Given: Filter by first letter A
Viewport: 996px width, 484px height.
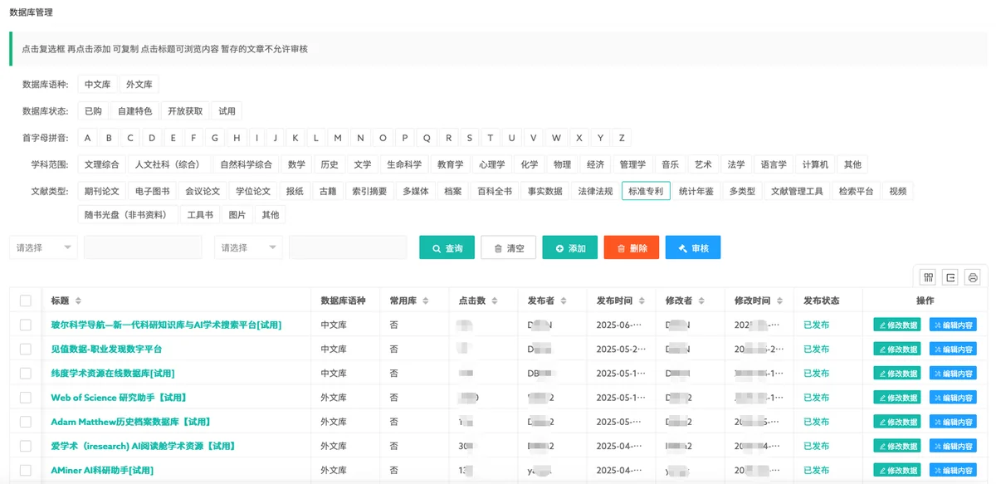Looking at the screenshot, I should pos(87,138).
